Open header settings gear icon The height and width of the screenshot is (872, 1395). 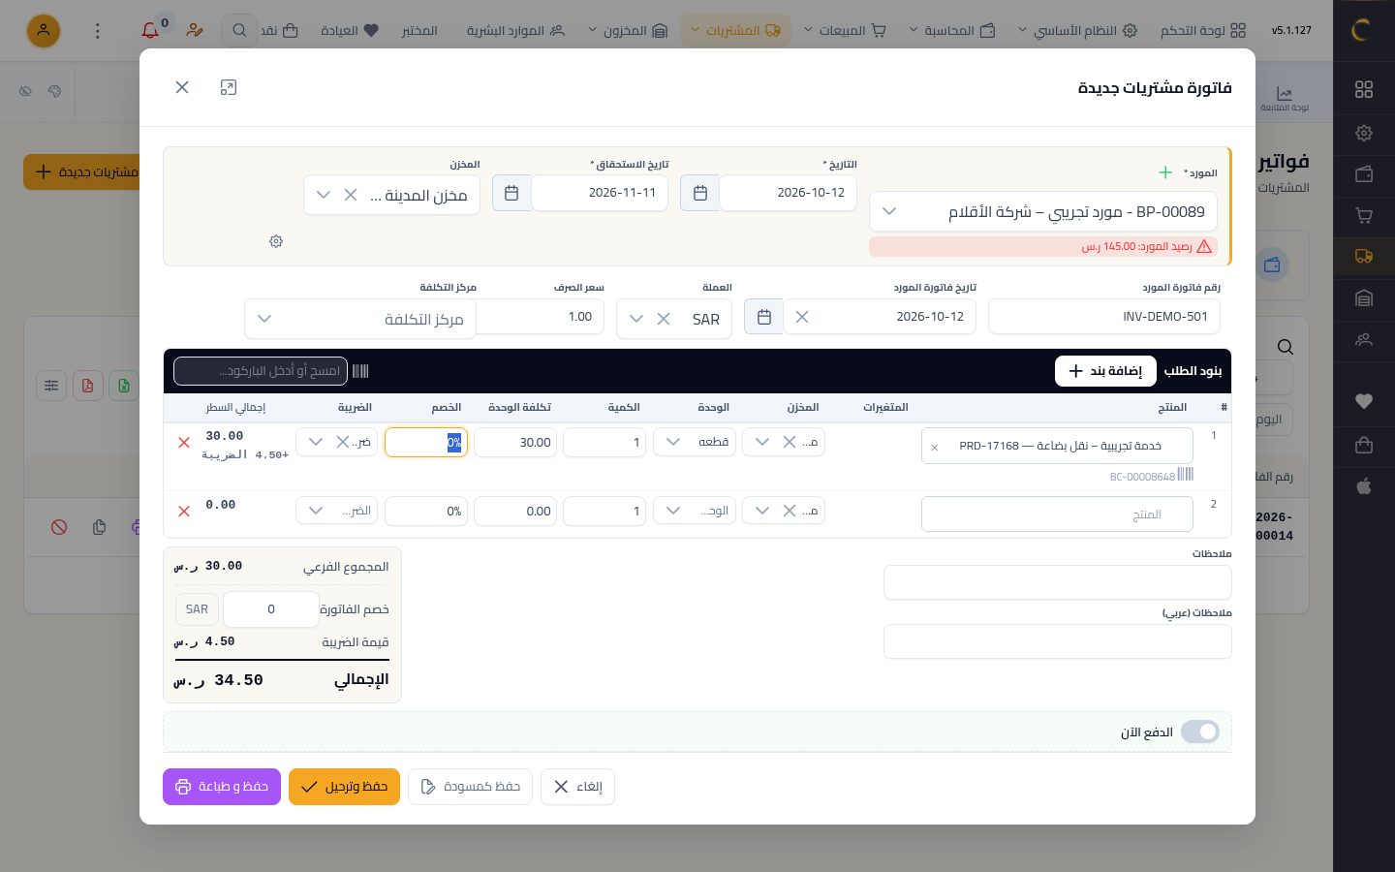[276, 241]
